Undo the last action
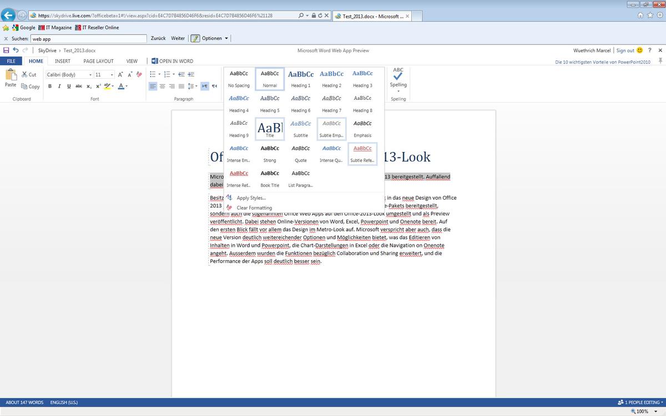 16,50
